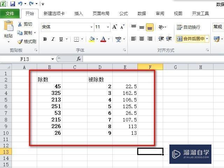Click the text orientation icon
Viewport: 224px width, 168px height.
click(x=161, y=27)
